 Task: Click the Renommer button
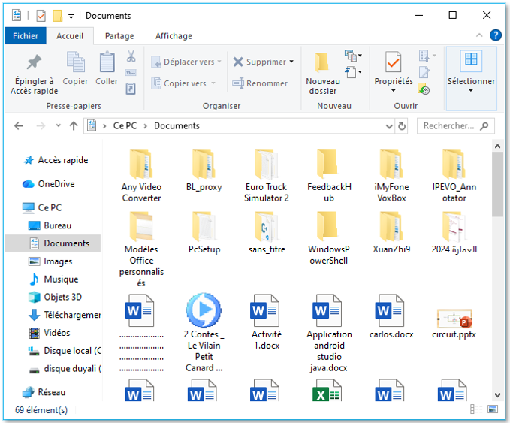click(260, 83)
